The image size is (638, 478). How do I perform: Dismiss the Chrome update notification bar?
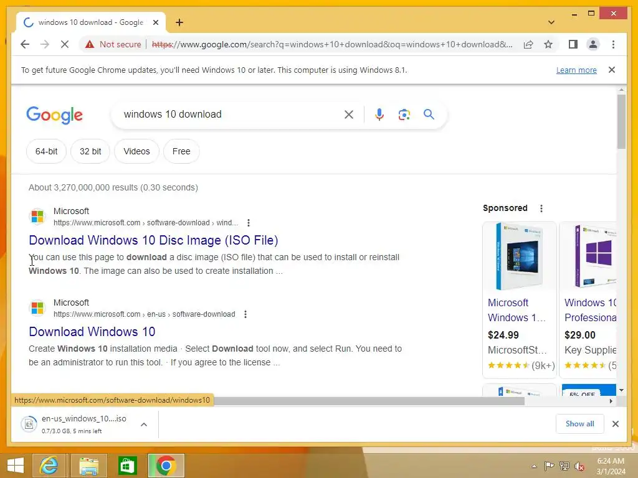[612, 70]
